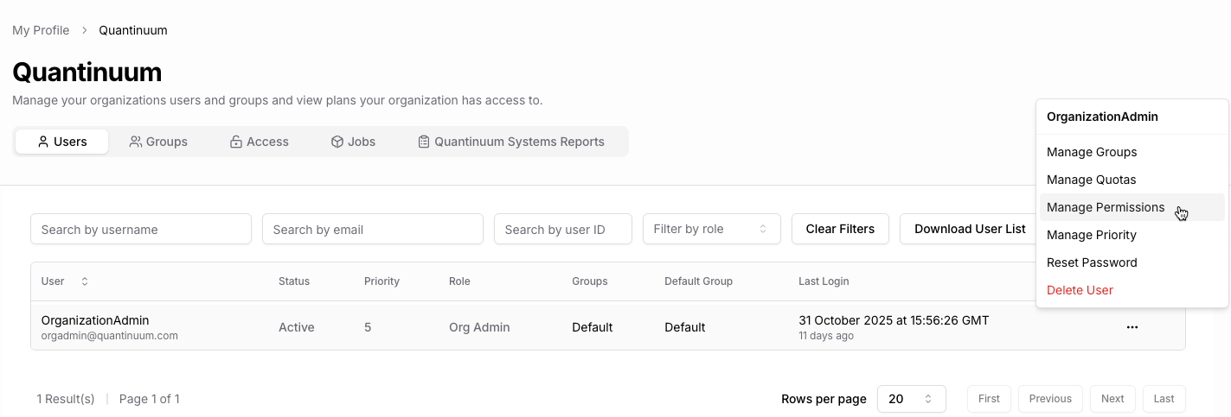This screenshot has height=417, width=1231.
Task: Click the sort arrows icon beside User column
Action: pyautogui.click(x=85, y=281)
